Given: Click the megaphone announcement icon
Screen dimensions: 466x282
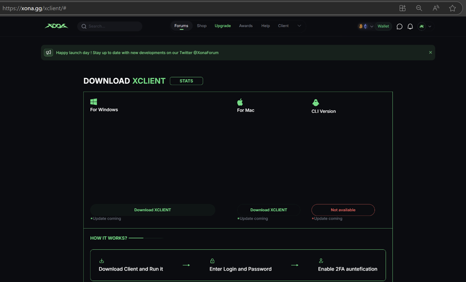Looking at the screenshot, I should pos(48,52).
